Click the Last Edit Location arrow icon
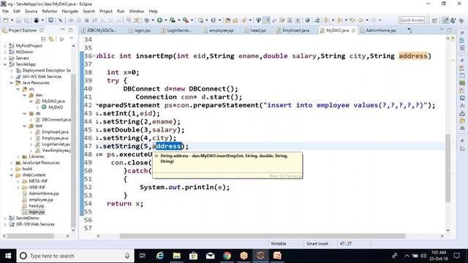 (352, 20)
